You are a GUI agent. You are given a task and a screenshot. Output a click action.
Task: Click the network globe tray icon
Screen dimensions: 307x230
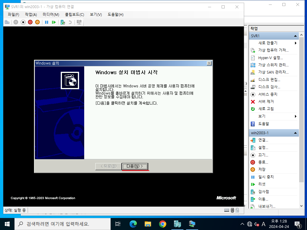pyautogui.click(x=250, y=224)
